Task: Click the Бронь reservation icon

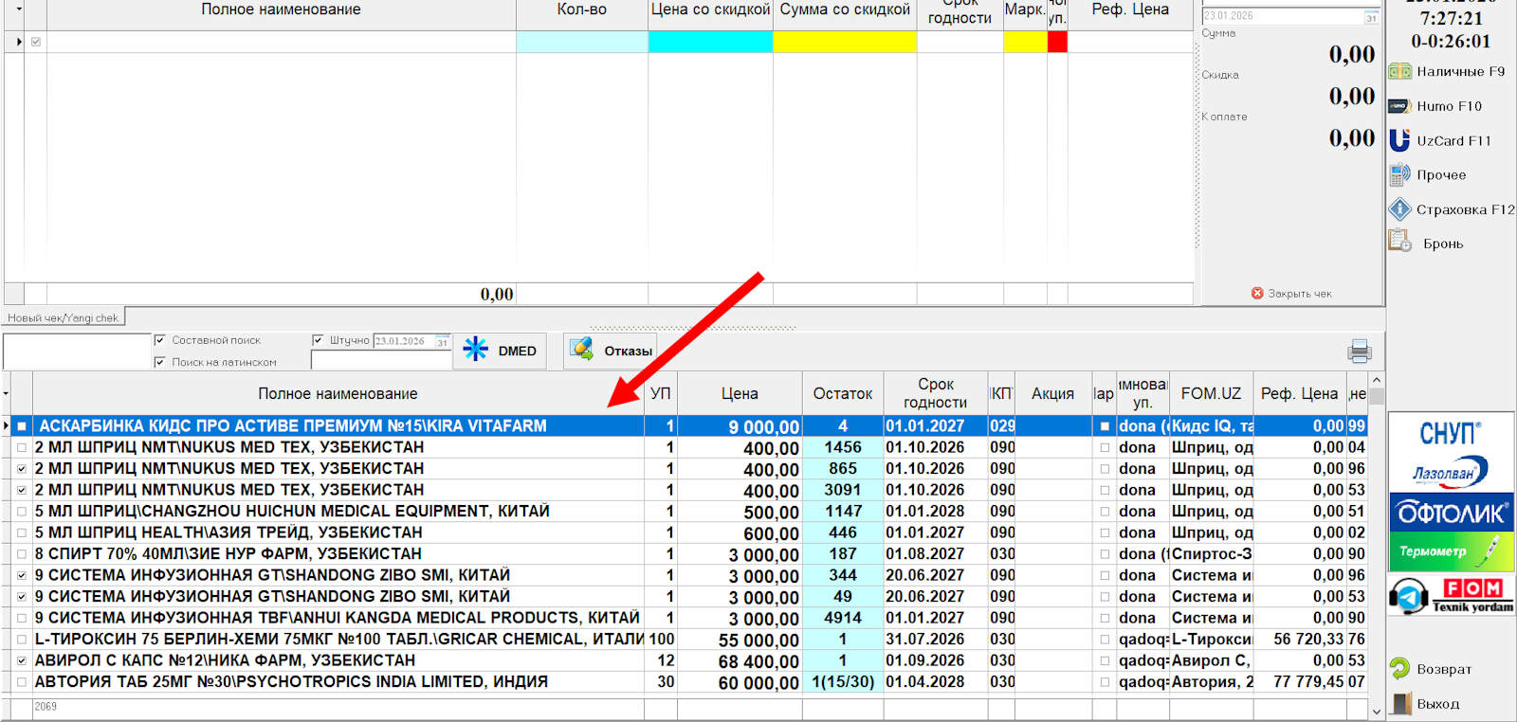Action: point(1399,242)
